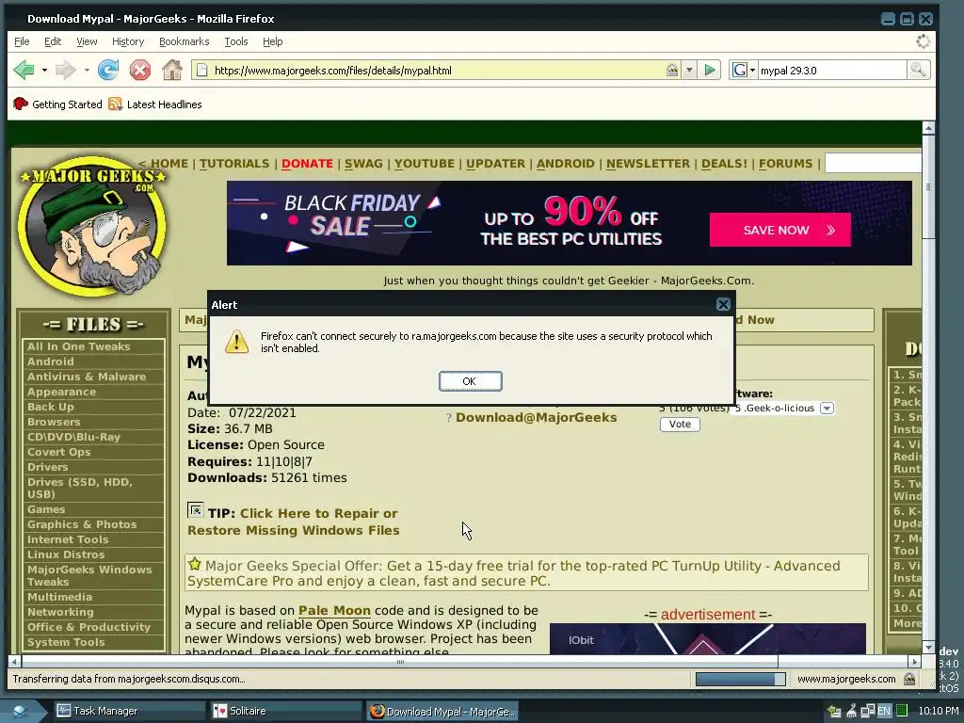964x723 pixels.
Task: Follow the Pale Moon link
Action: click(334, 610)
